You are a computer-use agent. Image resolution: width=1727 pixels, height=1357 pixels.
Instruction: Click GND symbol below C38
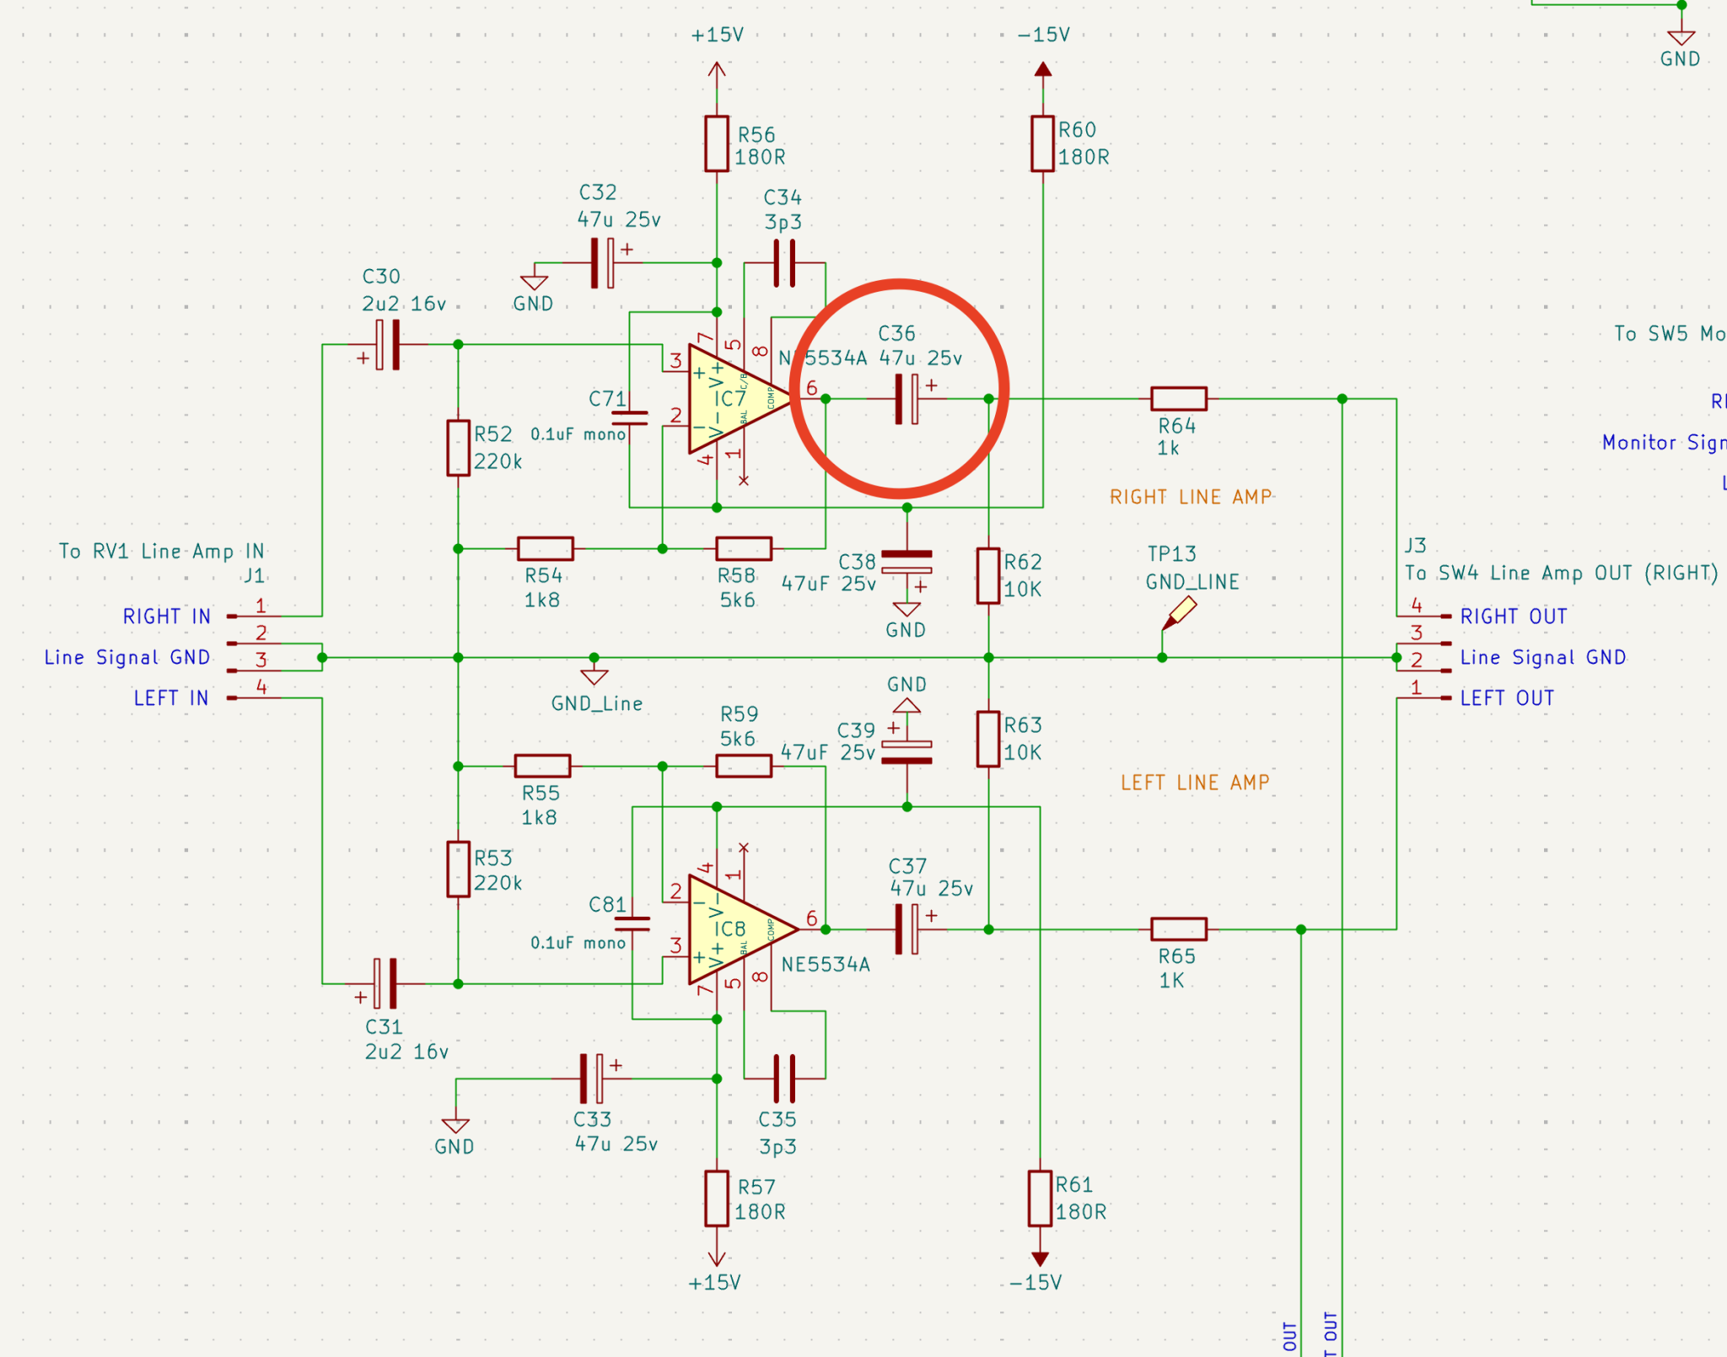(x=907, y=609)
